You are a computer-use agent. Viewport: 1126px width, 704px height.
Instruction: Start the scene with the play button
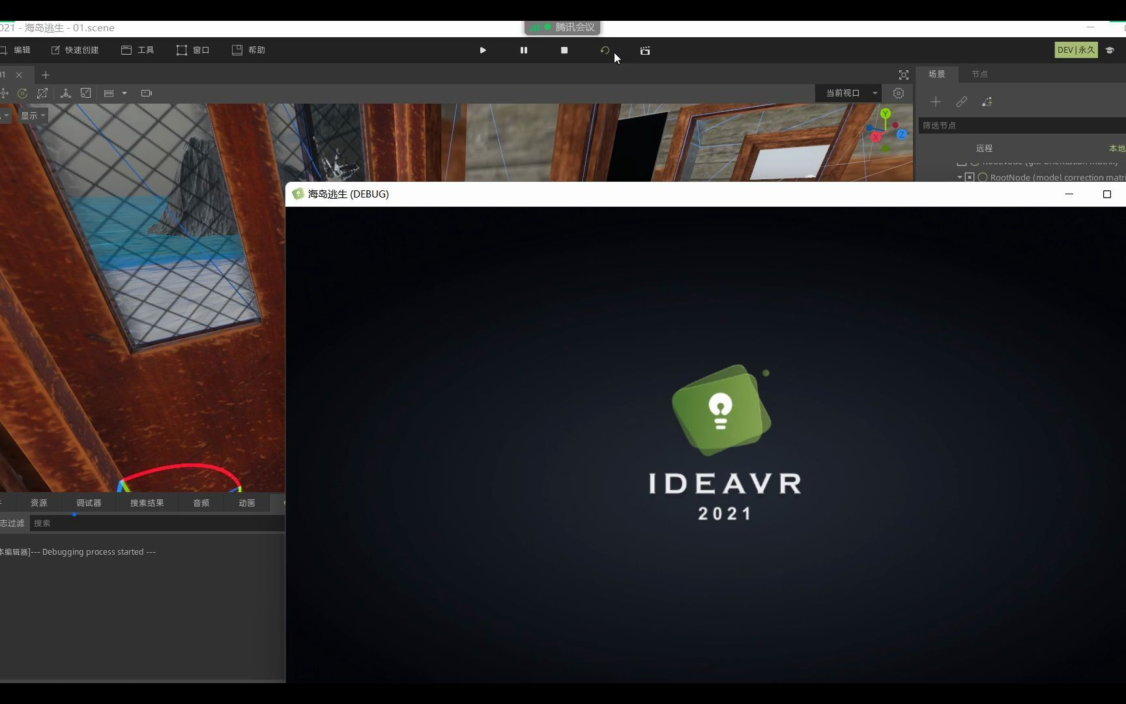coord(483,50)
